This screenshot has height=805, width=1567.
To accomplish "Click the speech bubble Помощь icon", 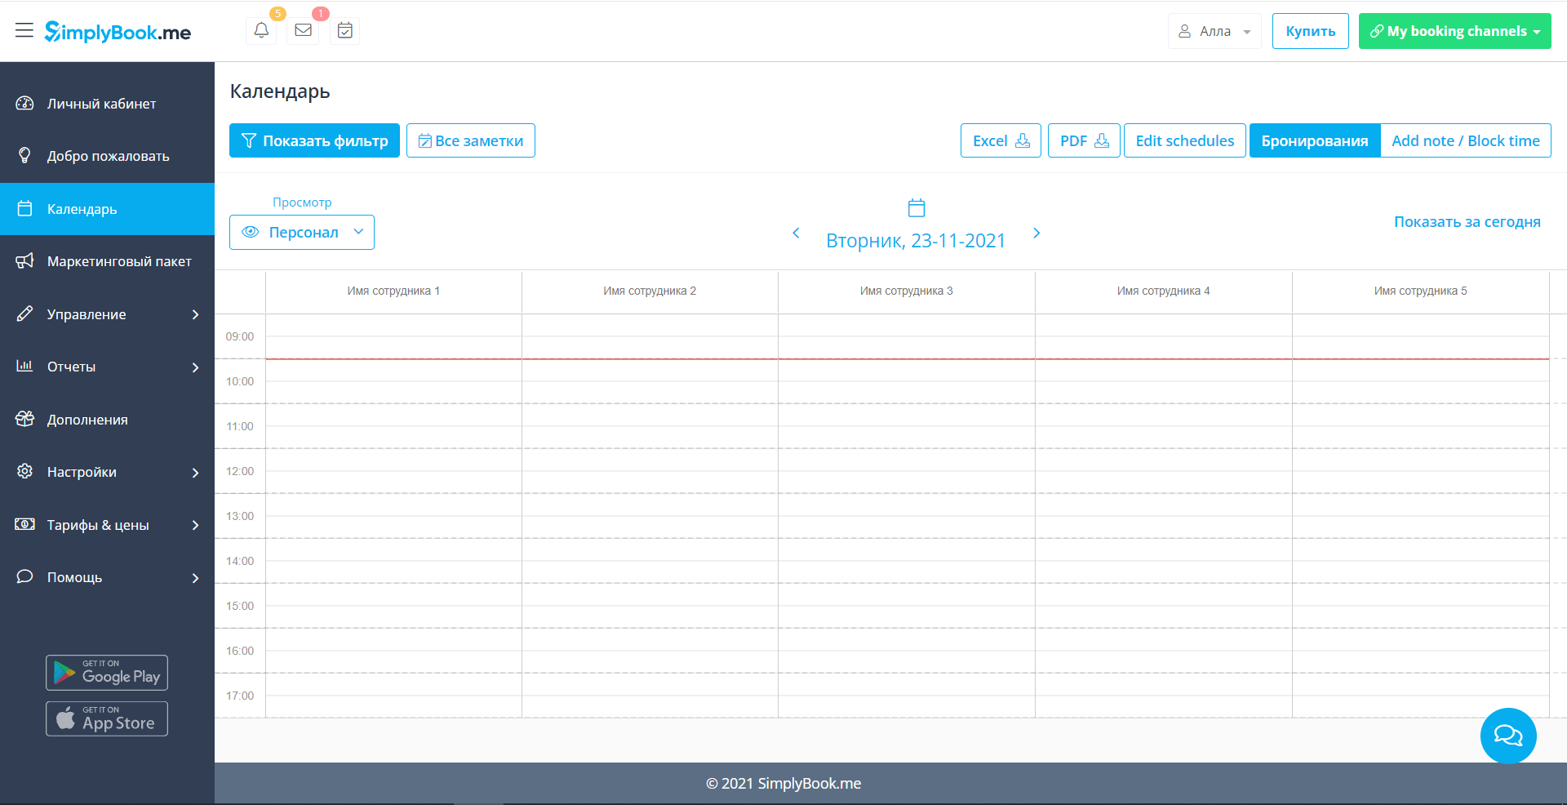I will (24, 576).
